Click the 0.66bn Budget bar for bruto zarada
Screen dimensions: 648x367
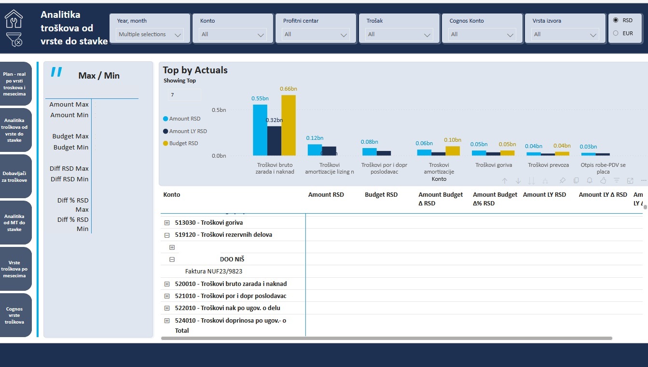(289, 125)
